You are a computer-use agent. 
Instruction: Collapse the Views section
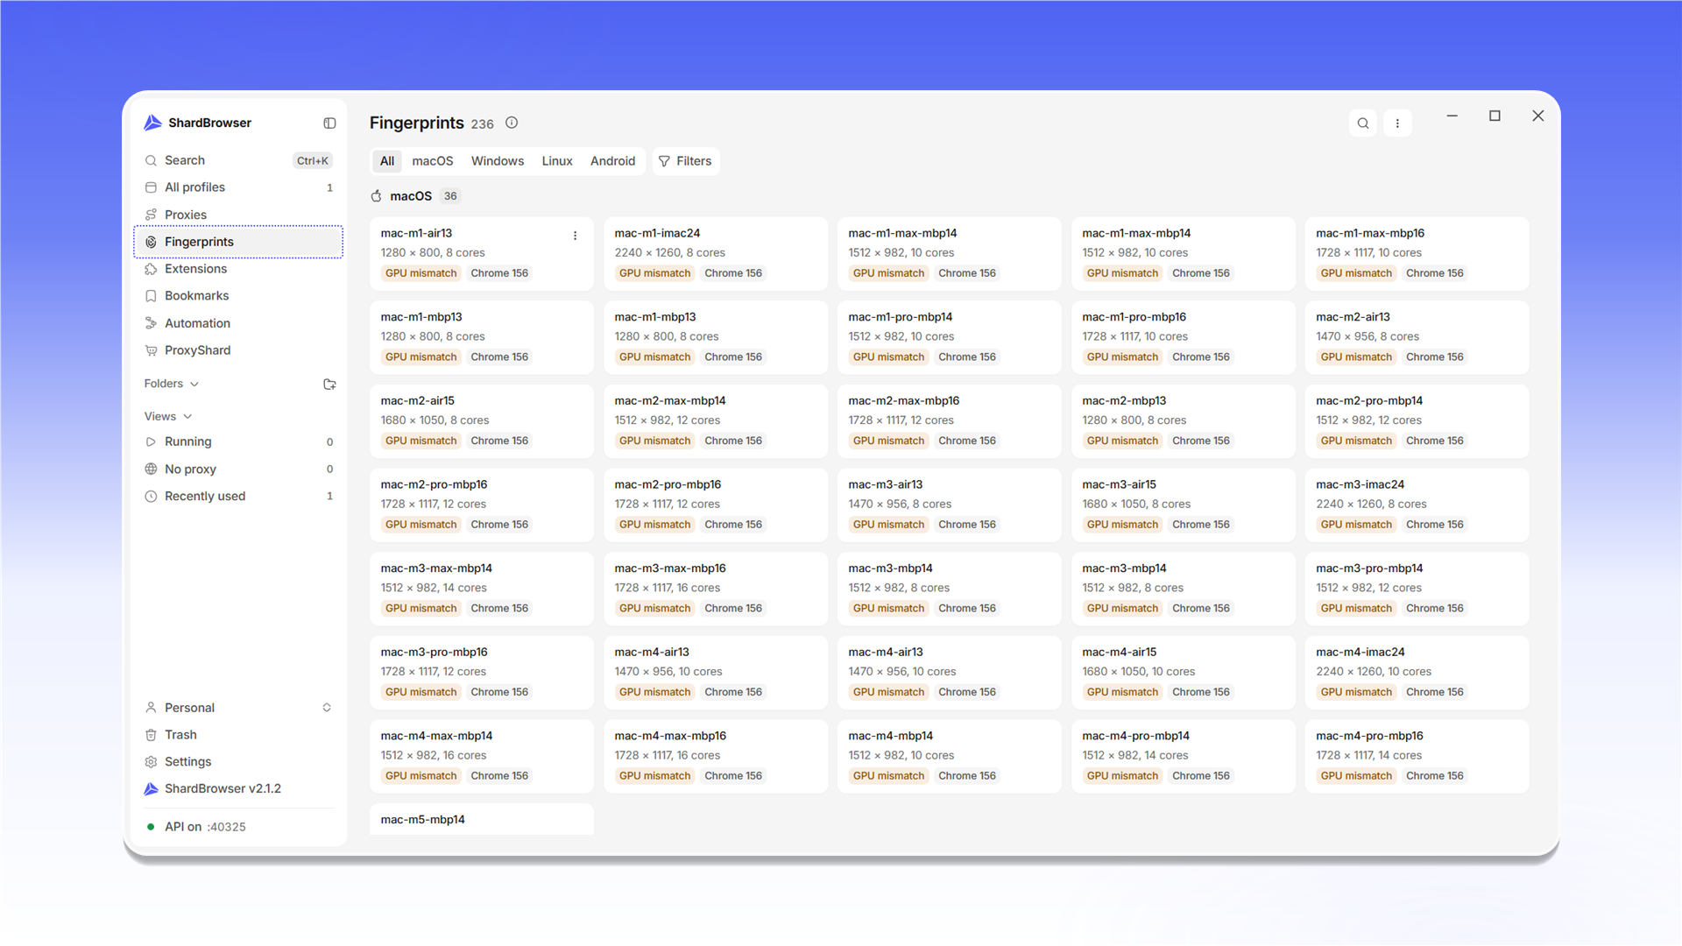(x=168, y=416)
